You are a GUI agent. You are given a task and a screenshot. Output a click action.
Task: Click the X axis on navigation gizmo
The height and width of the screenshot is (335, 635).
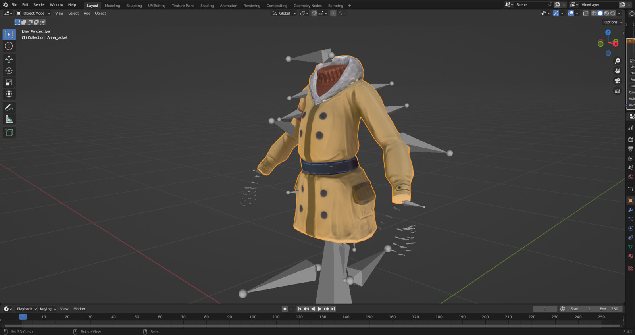click(616, 43)
